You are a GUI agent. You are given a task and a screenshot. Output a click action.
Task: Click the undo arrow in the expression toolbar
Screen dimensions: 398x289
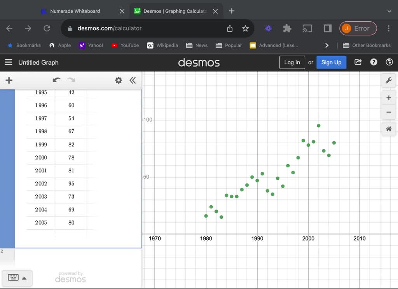pos(56,80)
